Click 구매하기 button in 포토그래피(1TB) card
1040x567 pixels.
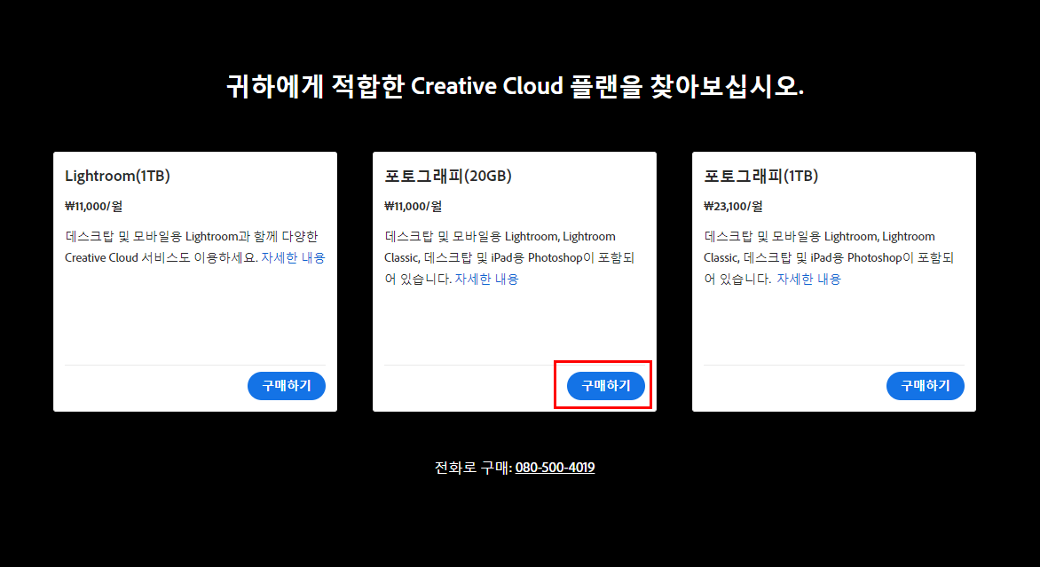[926, 386]
